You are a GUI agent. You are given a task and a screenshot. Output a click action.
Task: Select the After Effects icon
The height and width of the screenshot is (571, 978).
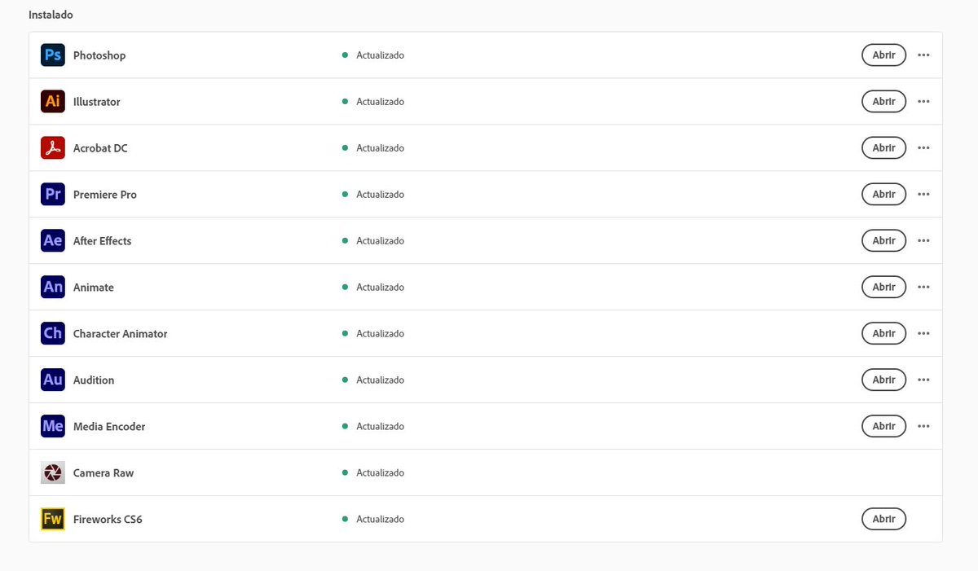tap(53, 241)
